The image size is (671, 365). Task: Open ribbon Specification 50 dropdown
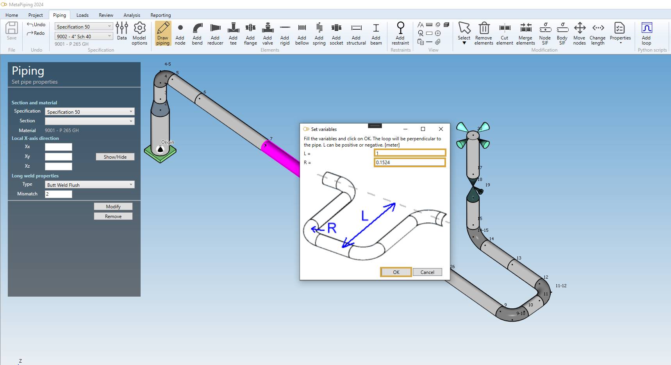coord(84,27)
